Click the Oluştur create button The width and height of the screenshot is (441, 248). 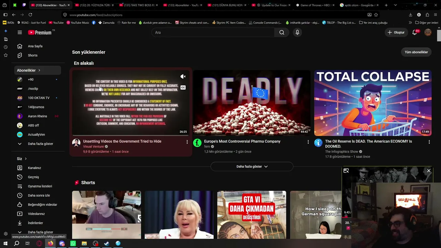(x=396, y=32)
